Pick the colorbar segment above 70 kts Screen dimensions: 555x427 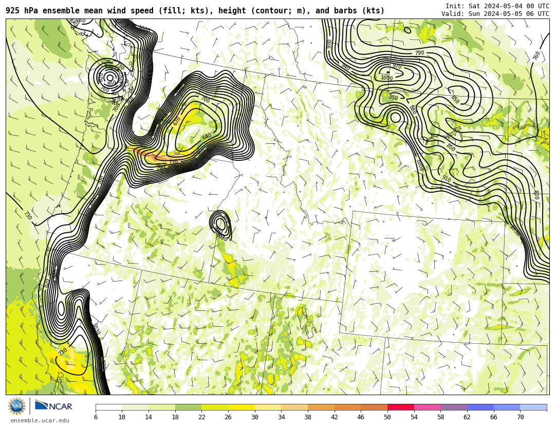(x=533, y=407)
